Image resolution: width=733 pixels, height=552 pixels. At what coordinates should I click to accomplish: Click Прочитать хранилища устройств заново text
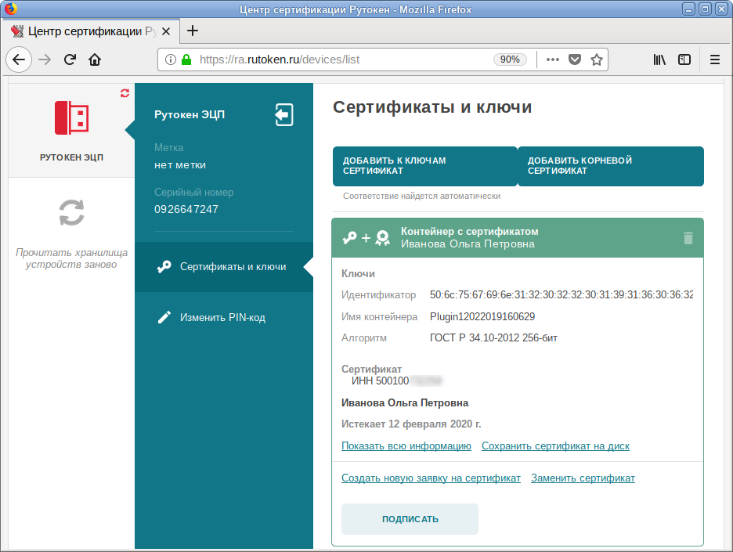click(x=71, y=258)
